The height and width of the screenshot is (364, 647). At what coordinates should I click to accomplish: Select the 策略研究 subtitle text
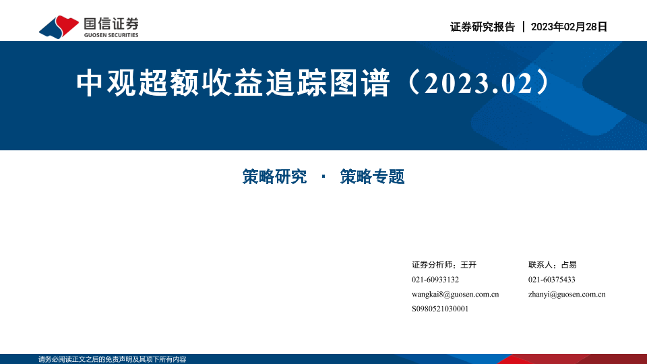coord(274,177)
